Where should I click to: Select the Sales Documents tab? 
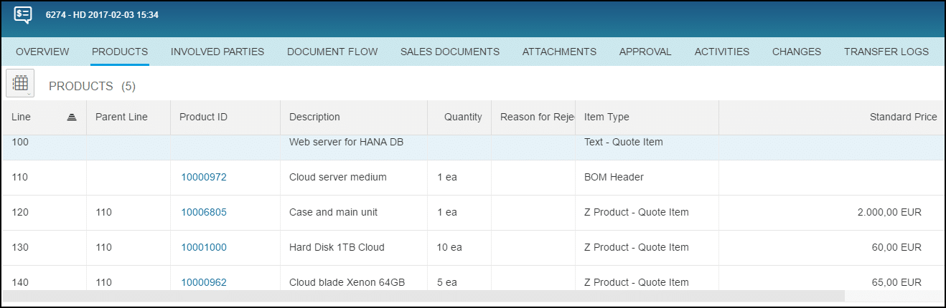tap(449, 52)
